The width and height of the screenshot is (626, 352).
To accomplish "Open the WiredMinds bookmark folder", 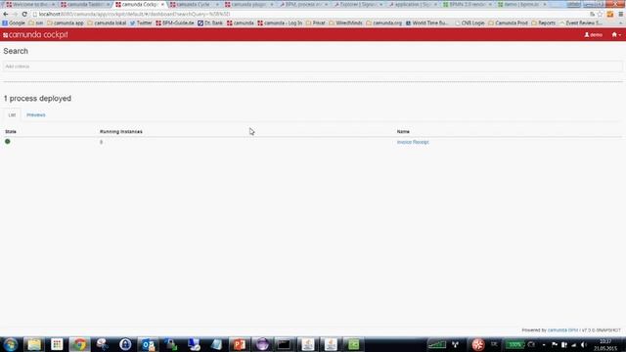I will click(x=345, y=23).
